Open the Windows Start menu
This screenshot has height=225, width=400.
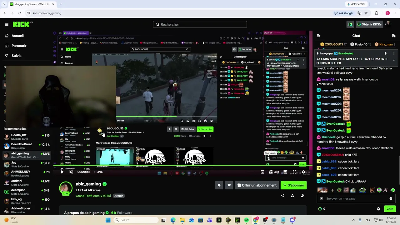click(108, 220)
